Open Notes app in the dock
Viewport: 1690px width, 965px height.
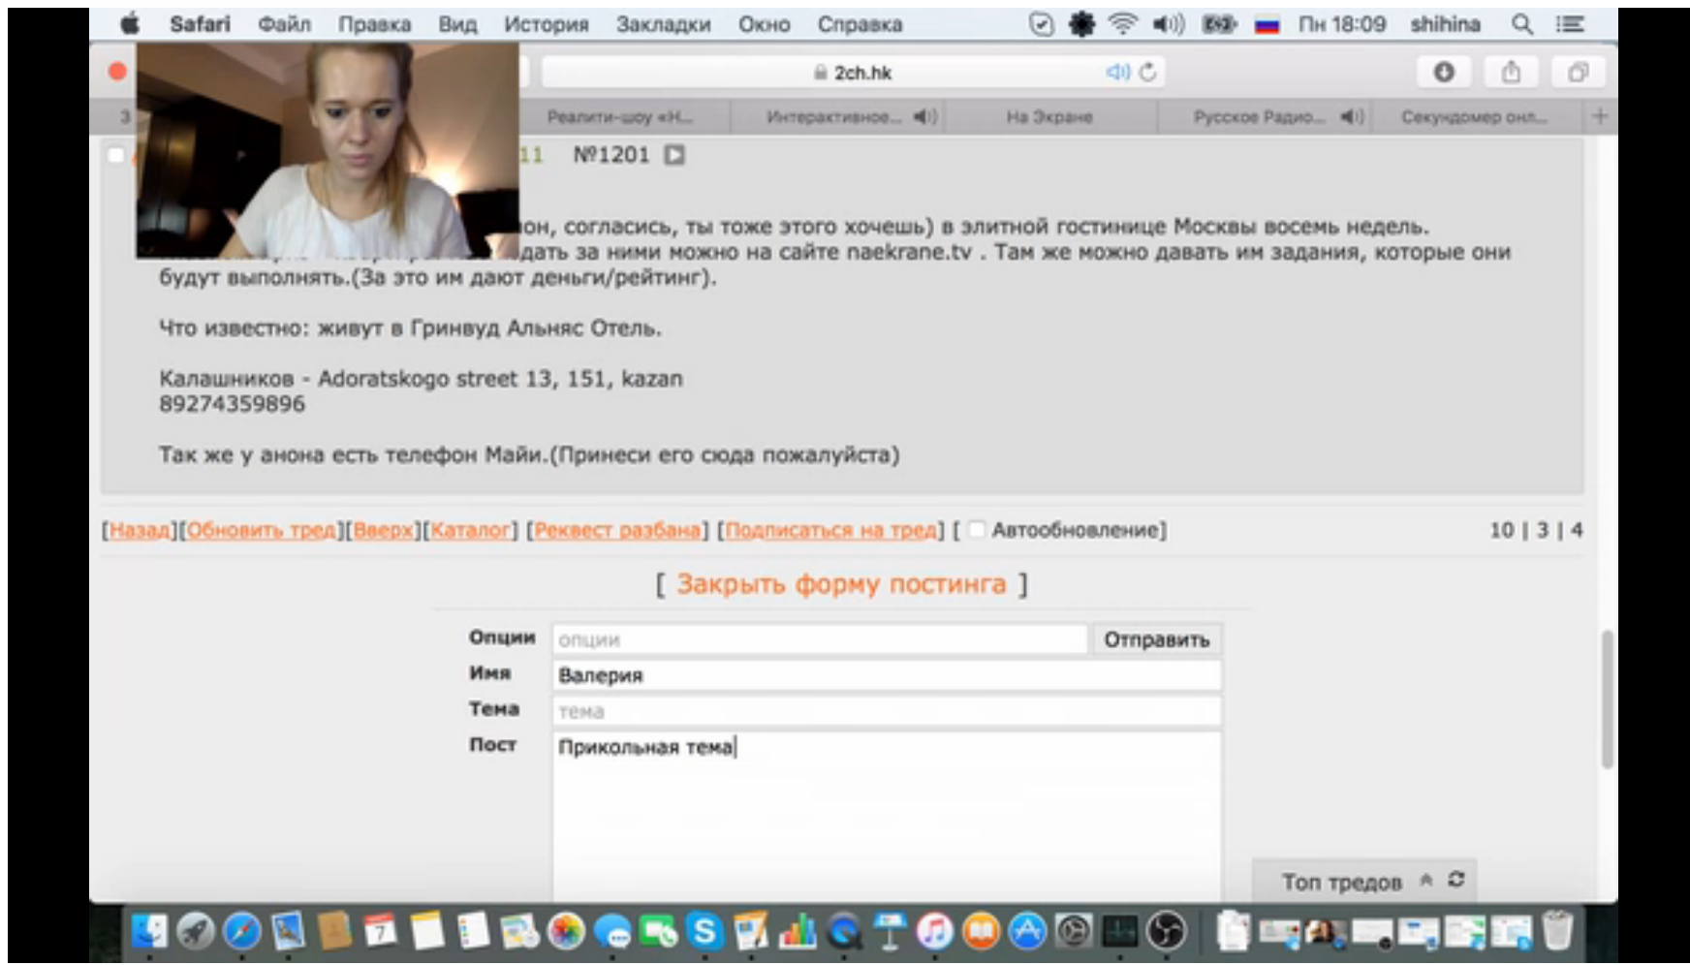427,931
